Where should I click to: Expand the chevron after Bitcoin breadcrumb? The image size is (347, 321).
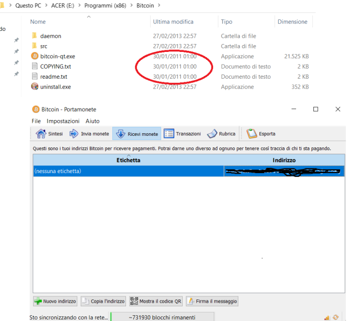click(159, 5)
